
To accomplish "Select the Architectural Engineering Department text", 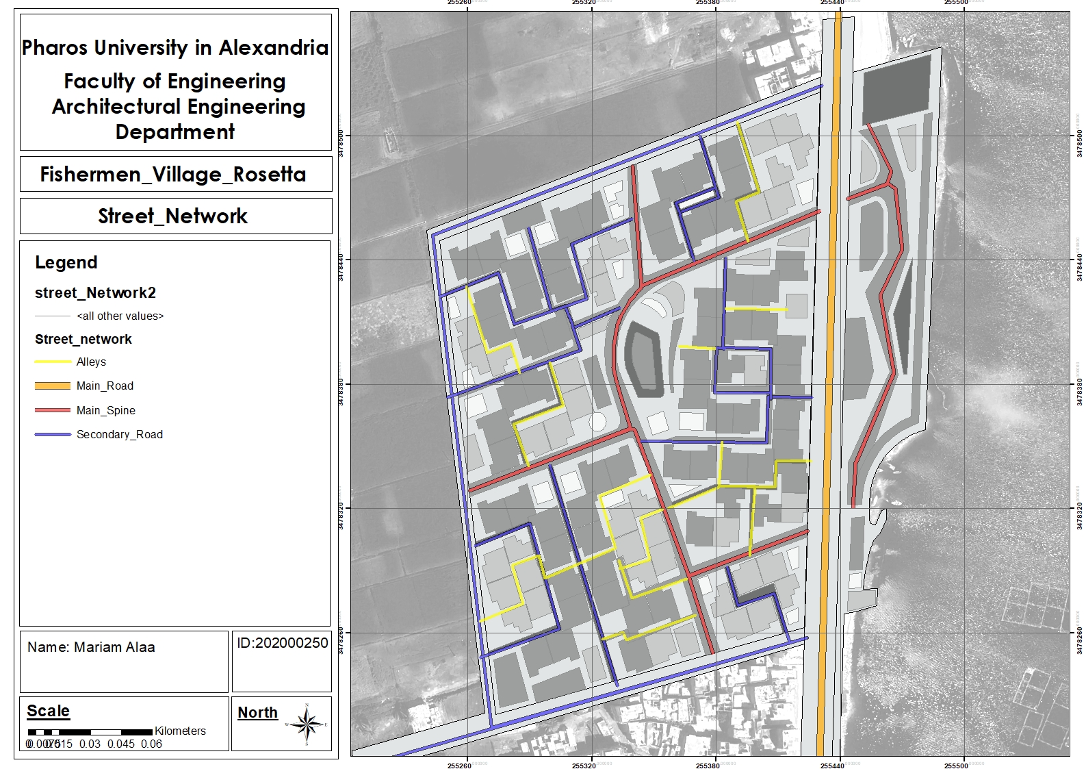I will pyautogui.click(x=178, y=119).
